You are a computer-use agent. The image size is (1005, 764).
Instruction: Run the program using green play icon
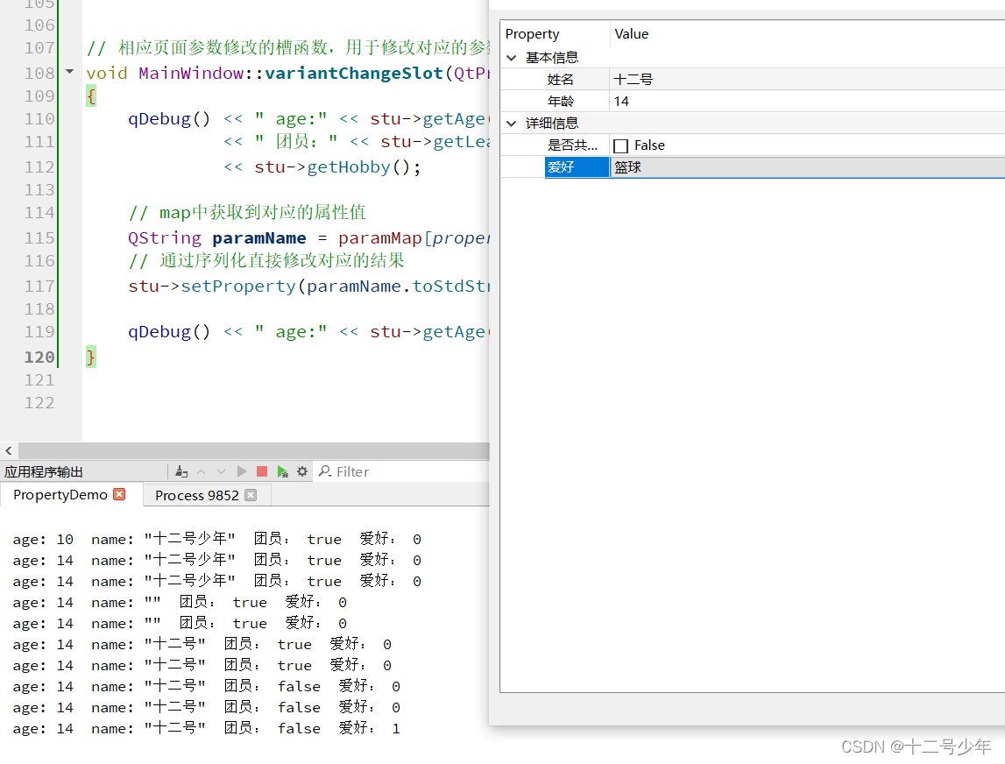(242, 471)
